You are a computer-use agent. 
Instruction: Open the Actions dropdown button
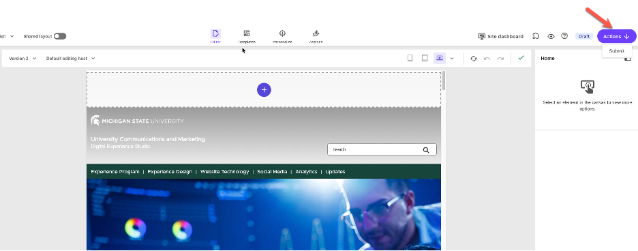(616, 36)
